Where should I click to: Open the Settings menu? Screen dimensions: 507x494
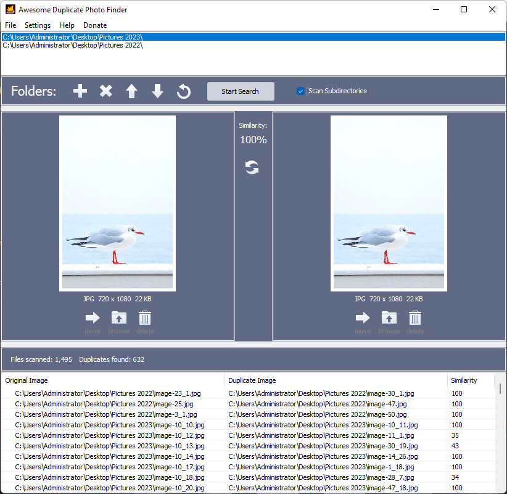[x=37, y=25]
